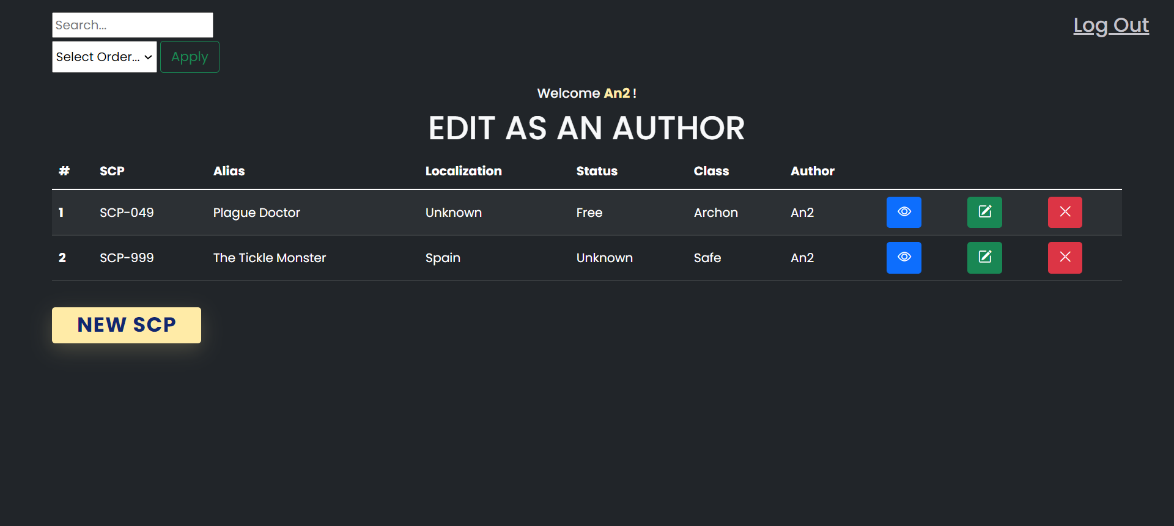Viewport: 1174px width, 526px height.
Task: Select the Plague Doctor alias cell
Action: 257,213
